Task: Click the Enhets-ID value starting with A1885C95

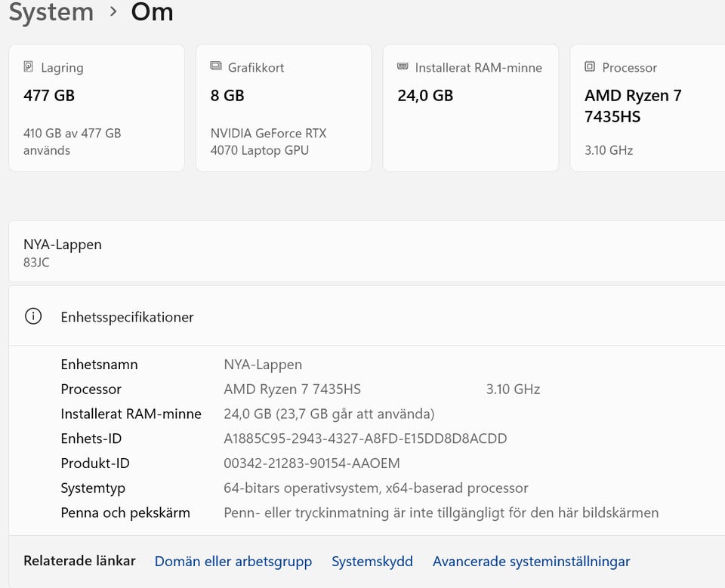Action: pyautogui.click(x=365, y=439)
